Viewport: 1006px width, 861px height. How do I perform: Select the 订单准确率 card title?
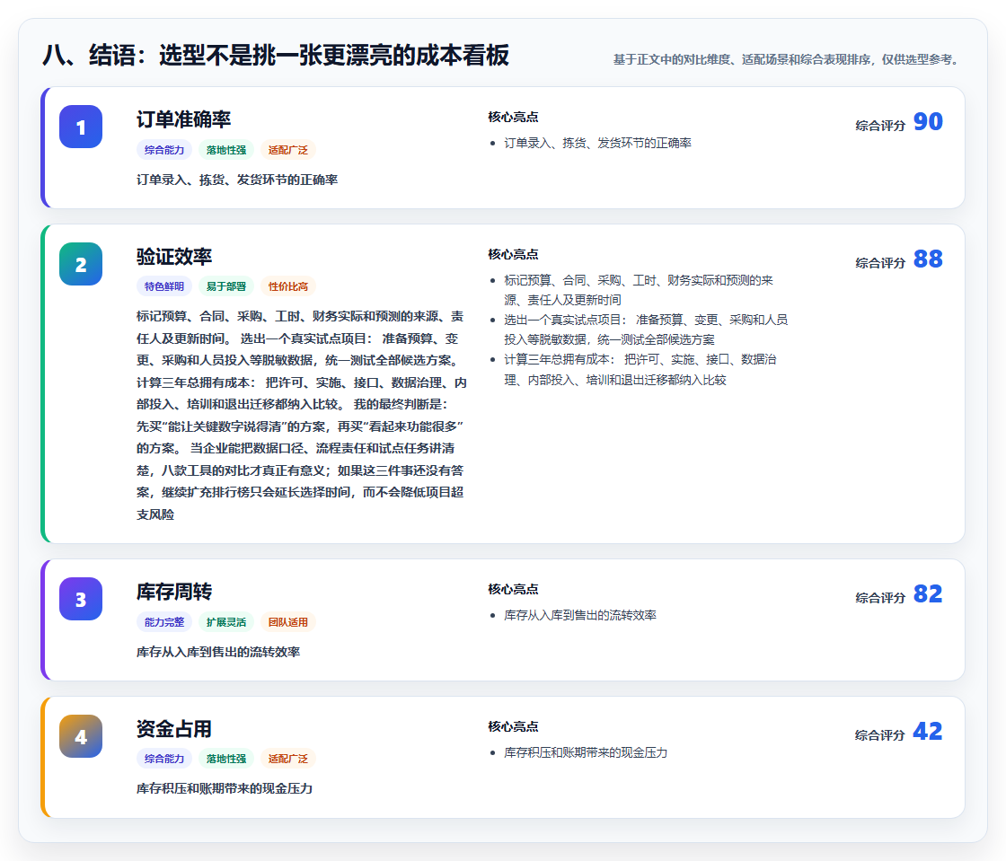point(183,119)
